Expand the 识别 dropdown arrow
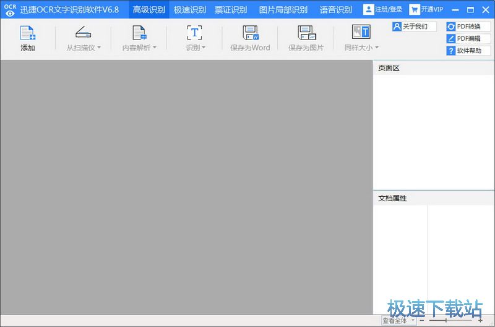Image resolution: width=495 pixels, height=327 pixels. (204, 48)
